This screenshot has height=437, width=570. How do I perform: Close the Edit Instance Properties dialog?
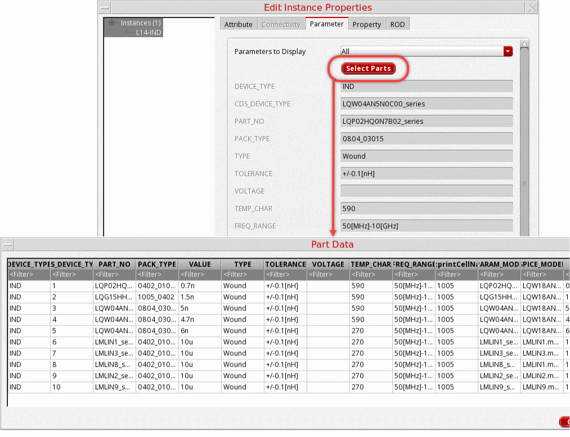531,8
